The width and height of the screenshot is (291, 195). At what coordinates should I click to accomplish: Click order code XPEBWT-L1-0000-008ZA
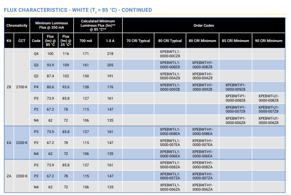170,165
